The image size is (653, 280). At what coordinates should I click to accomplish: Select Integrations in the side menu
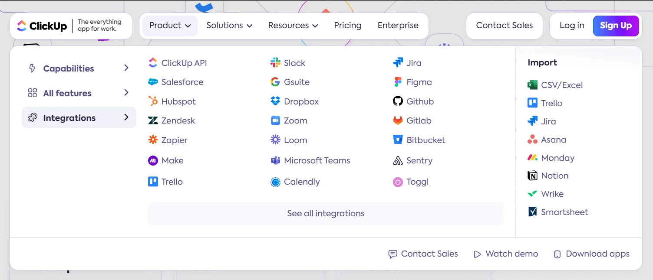coord(79,118)
